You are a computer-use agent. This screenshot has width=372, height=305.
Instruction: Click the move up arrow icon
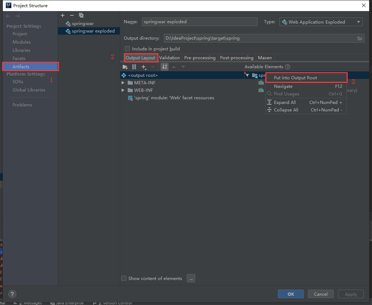click(174, 67)
